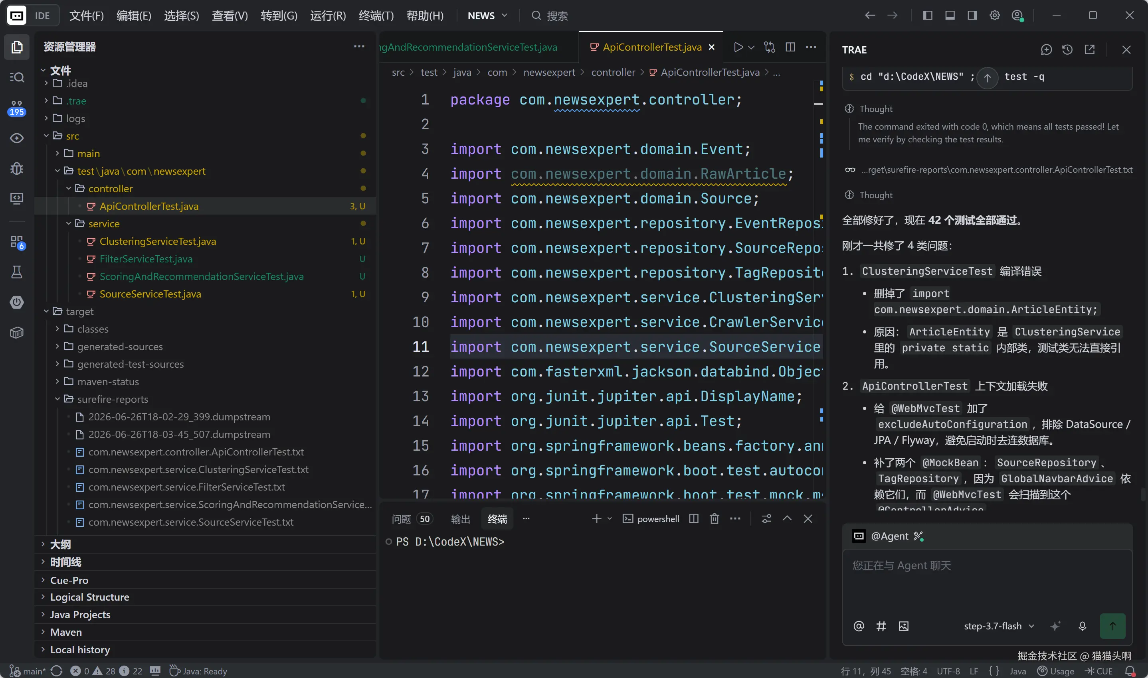This screenshot has height=678, width=1148.
Task: Open TRAE panel in new window
Action: (1089, 49)
